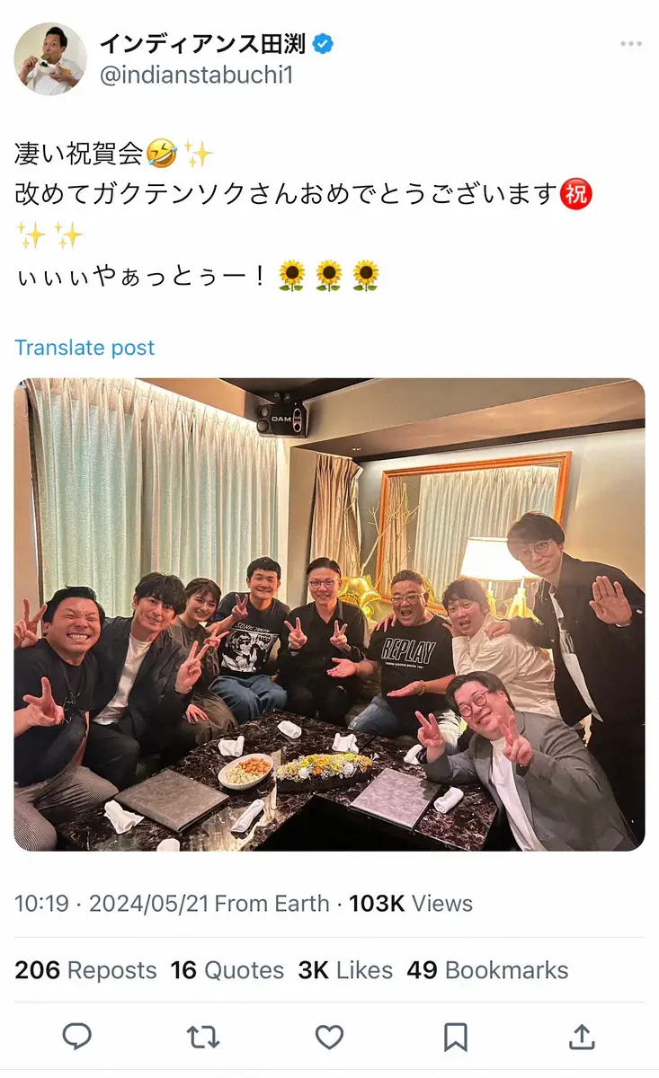
Task: Click the sunflower emoji row in tweet
Action: click(328, 276)
